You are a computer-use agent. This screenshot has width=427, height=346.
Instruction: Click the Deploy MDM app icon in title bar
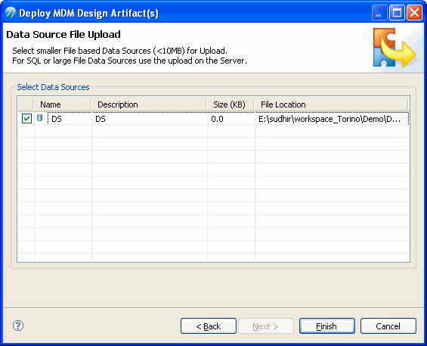pos(11,13)
